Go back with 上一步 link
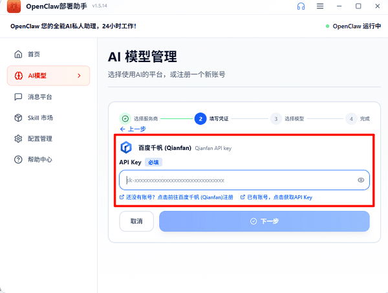 click(133, 129)
